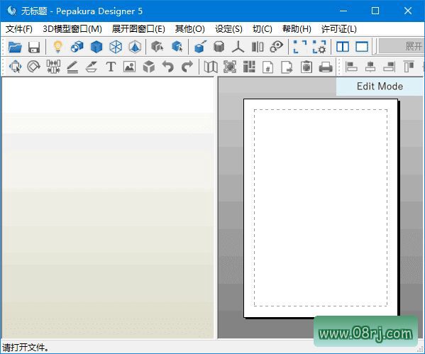425x354 pixels.
Task: Toggle the axis display icon
Action: click(238, 47)
